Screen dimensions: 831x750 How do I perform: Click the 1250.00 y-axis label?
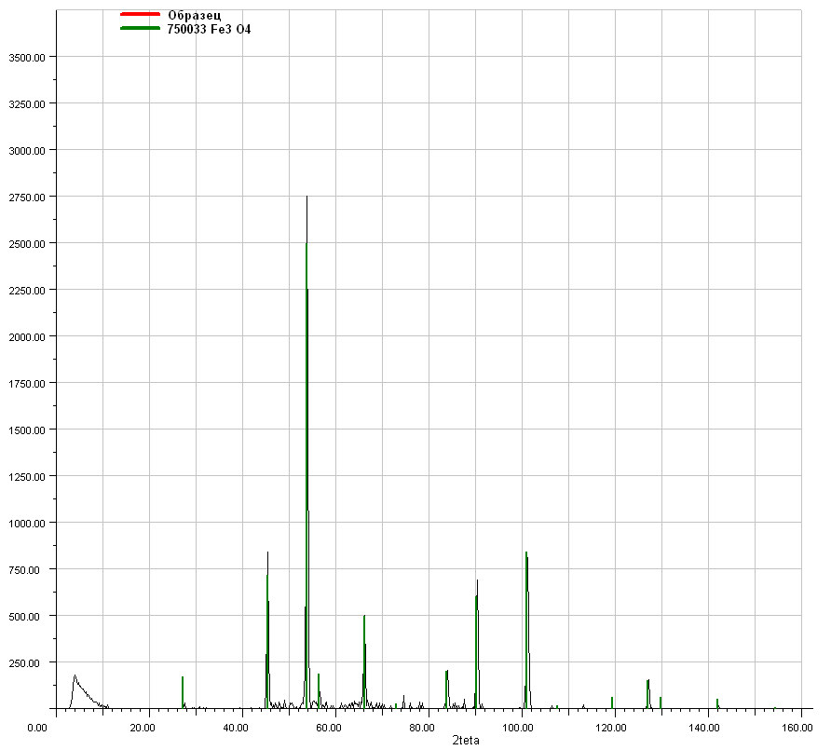click(27, 477)
